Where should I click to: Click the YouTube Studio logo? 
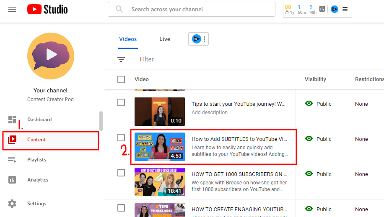click(x=47, y=9)
